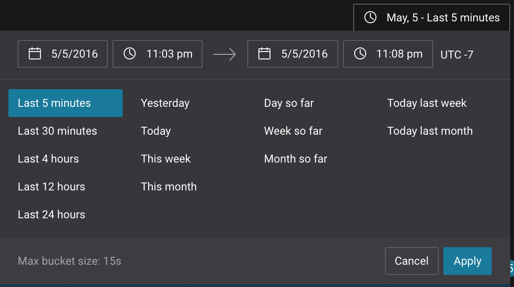
Task: Click the clock icon in the time range button
Action: pyautogui.click(x=370, y=18)
